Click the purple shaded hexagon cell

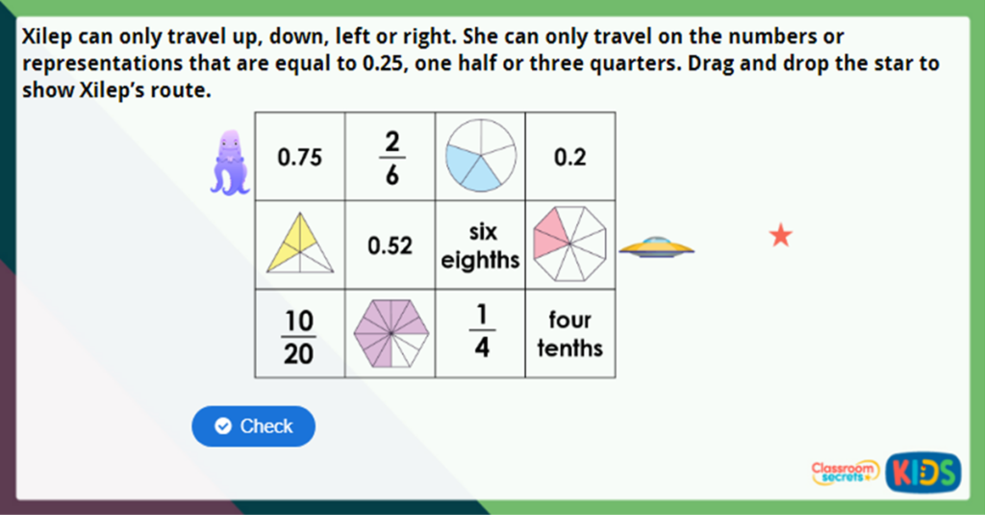coord(390,334)
